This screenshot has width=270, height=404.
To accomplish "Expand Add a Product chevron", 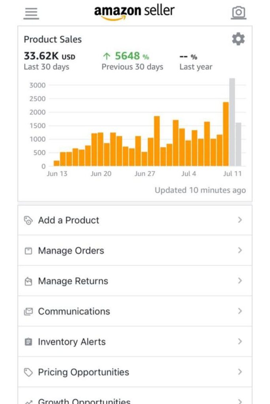I will [240, 220].
